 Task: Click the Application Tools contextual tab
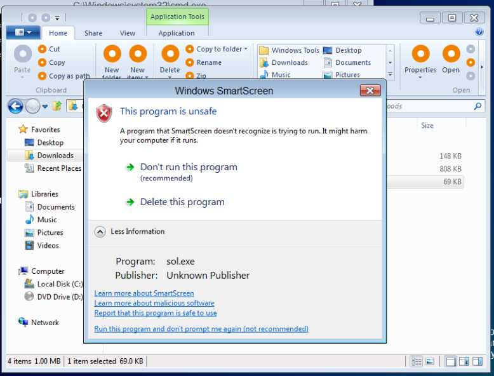coord(177,17)
